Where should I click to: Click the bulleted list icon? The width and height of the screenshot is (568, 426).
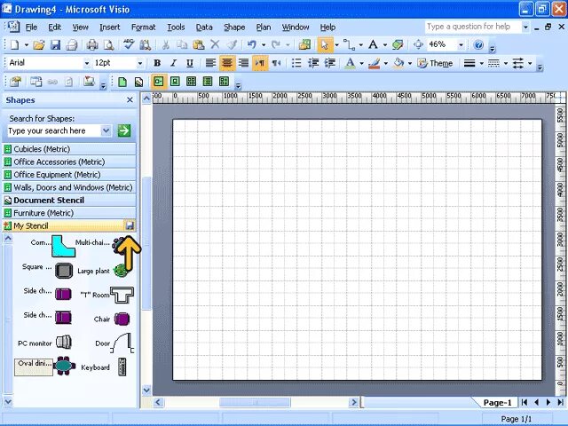[x=296, y=63]
